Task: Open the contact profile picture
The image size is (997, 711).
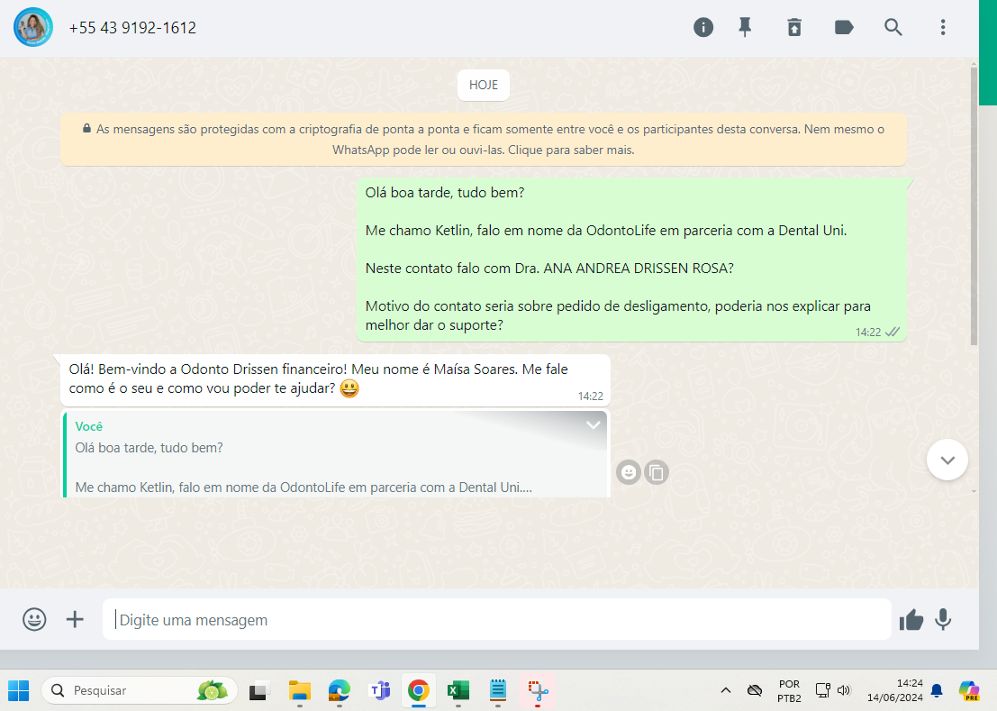Action: [33, 27]
